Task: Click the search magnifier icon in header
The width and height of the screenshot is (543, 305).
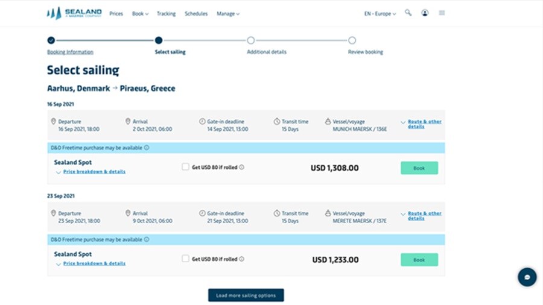Action: coord(408,13)
